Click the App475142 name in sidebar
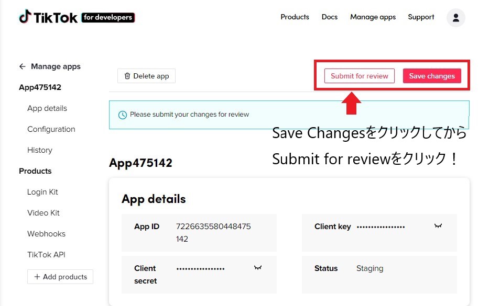 [40, 87]
